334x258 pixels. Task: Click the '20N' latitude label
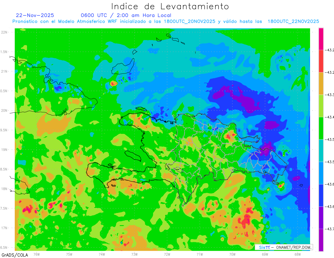coord(4,110)
